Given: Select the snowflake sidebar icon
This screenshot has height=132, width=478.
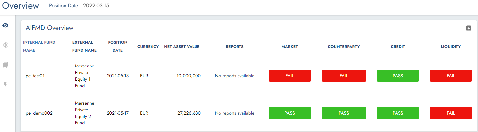Looking at the screenshot, I should pyautogui.click(x=5, y=45).
